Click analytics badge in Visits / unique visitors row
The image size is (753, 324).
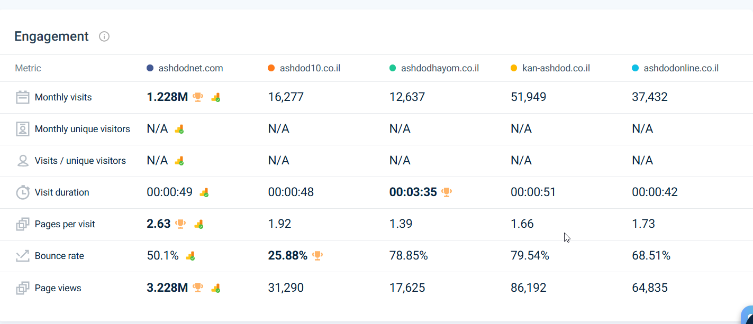pos(179,161)
